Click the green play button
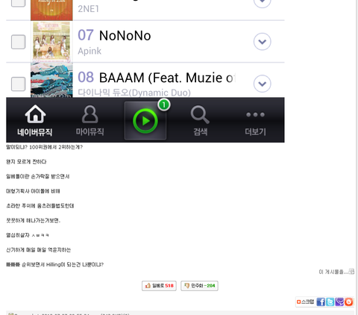This screenshot has height=315, width=358. coord(145,121)
